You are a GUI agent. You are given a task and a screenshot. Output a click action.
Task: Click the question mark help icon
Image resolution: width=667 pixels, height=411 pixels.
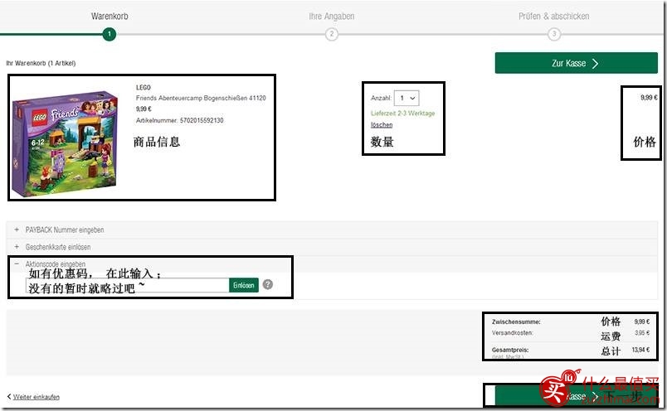(x=268, y=284)
